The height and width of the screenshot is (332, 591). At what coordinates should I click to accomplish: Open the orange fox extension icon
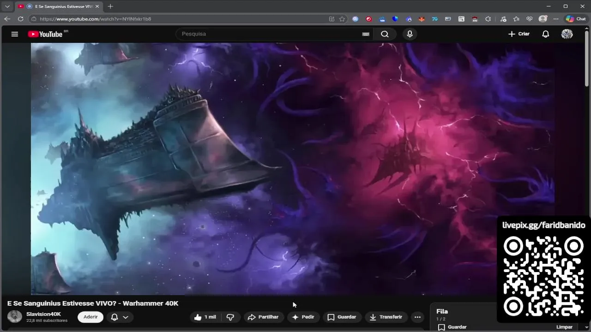coord(422,19)
